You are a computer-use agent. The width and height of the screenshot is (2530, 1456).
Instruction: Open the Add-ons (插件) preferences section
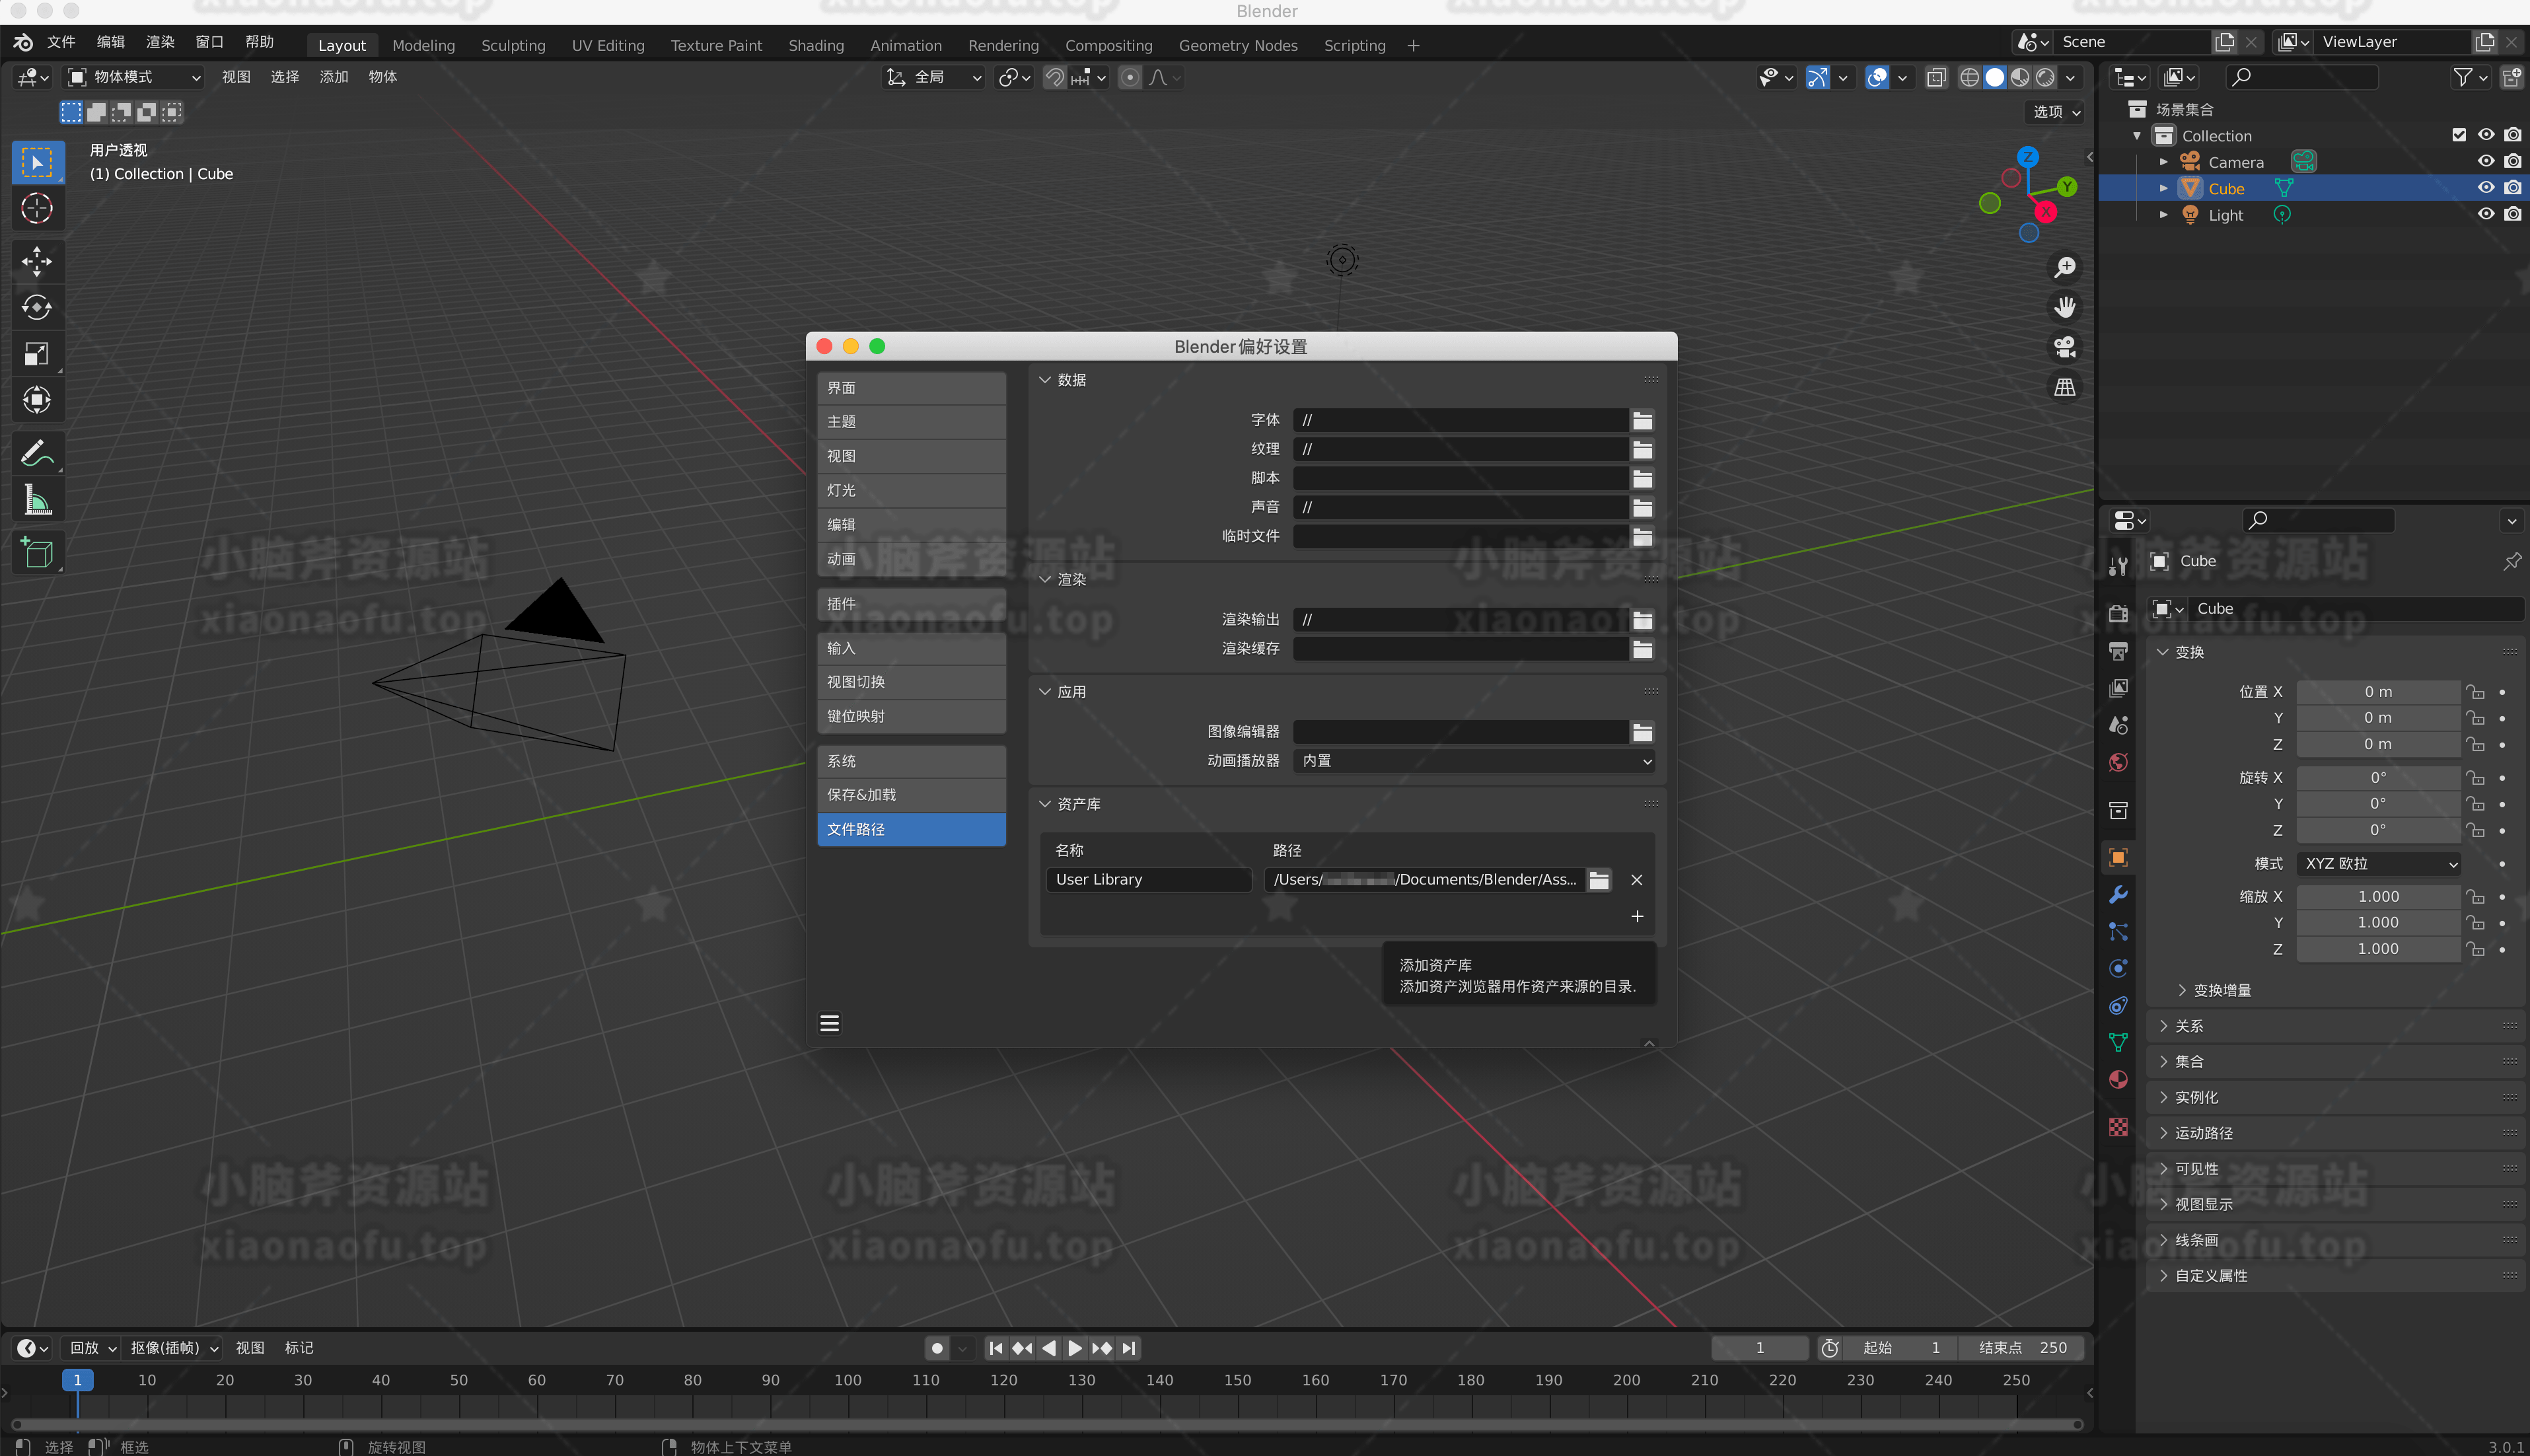click(911, 604)
